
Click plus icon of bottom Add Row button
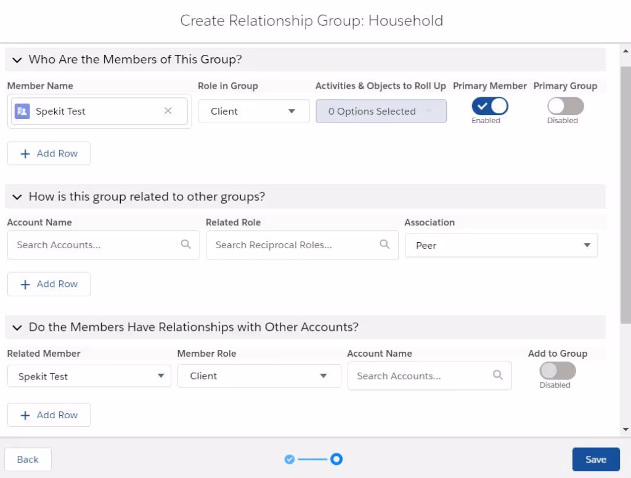click(25, 415)
